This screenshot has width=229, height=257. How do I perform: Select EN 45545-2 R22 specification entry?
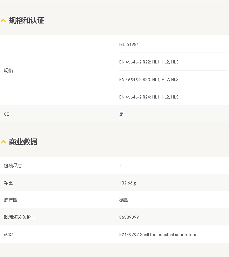pyautogui.click(x=149, y=62)
